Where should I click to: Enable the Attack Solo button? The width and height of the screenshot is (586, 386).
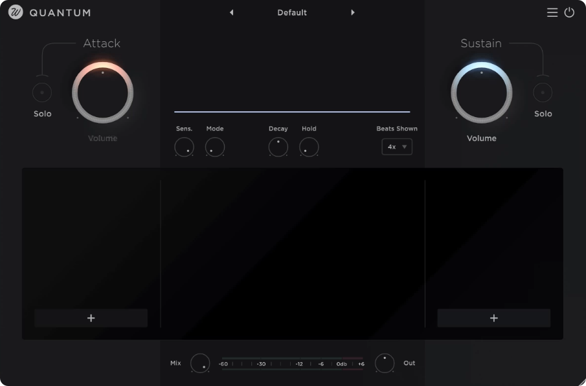point(42,92)
